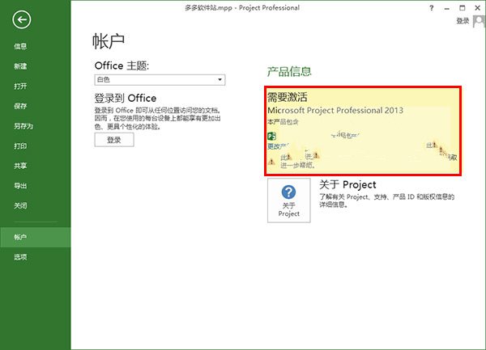Click the 关于 Project heading text
This screenshot has height=350, width=486.
pos(347,184)
